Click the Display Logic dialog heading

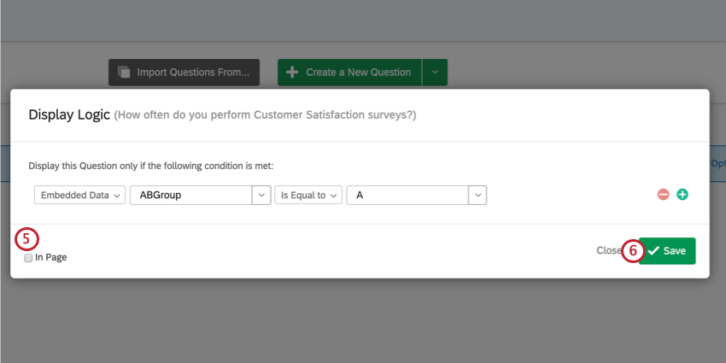coord(69,114)
